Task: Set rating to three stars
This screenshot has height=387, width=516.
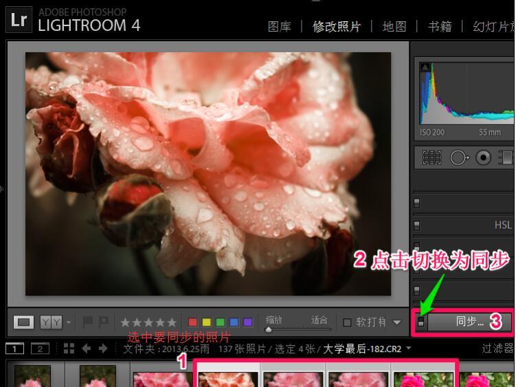Action: 148,322
